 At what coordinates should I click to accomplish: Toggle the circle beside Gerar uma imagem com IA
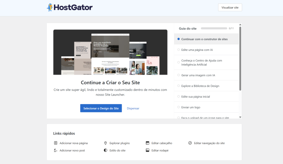[178, 75]
